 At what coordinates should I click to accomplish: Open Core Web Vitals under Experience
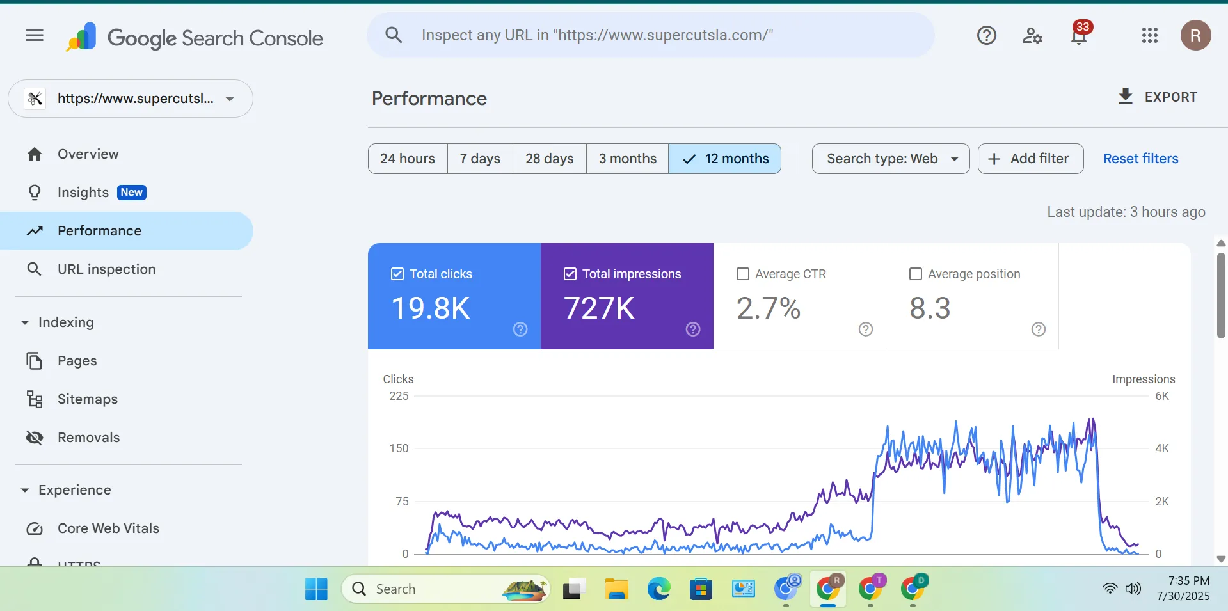(x=127, y=528)
